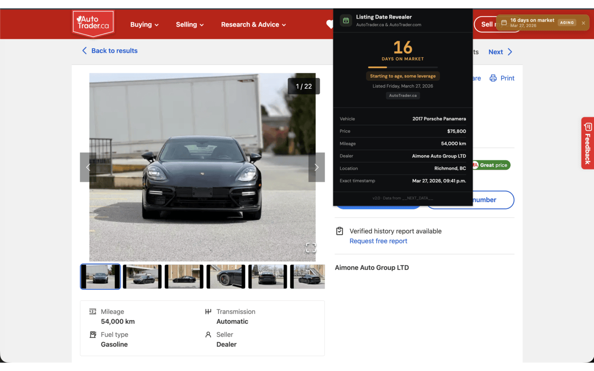
Task: Click the printer icon next to Print
Action: 493,78
